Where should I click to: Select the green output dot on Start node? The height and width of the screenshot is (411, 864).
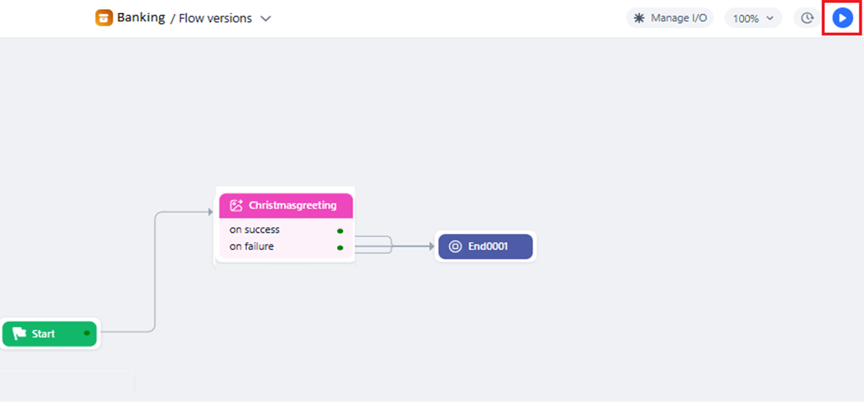pyautogui.click(x=87, y=334)
